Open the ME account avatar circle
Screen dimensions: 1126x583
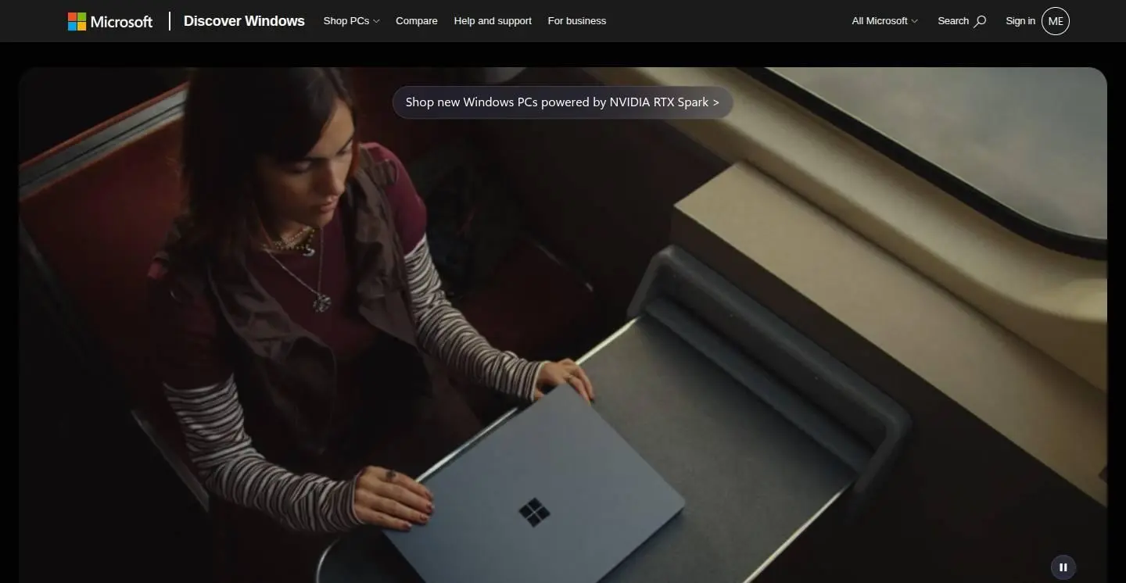click(1056, 21)
